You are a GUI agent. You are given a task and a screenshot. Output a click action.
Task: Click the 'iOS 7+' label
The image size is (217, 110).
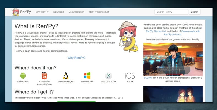[130, 82]
